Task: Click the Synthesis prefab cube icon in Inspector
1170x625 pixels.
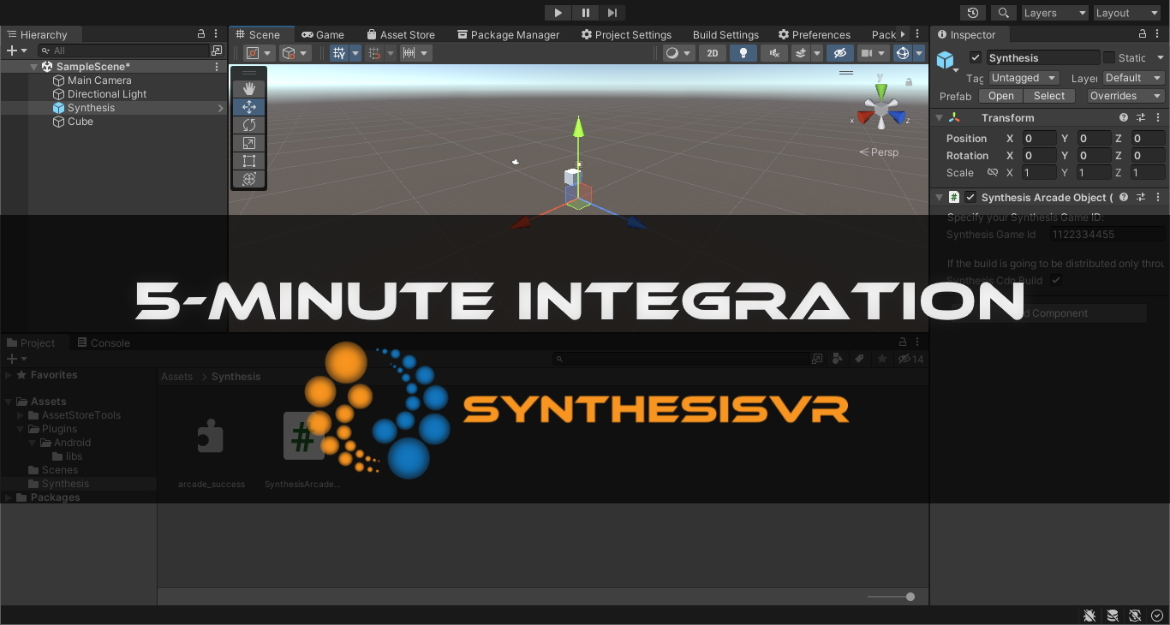Action: [946, 59]
